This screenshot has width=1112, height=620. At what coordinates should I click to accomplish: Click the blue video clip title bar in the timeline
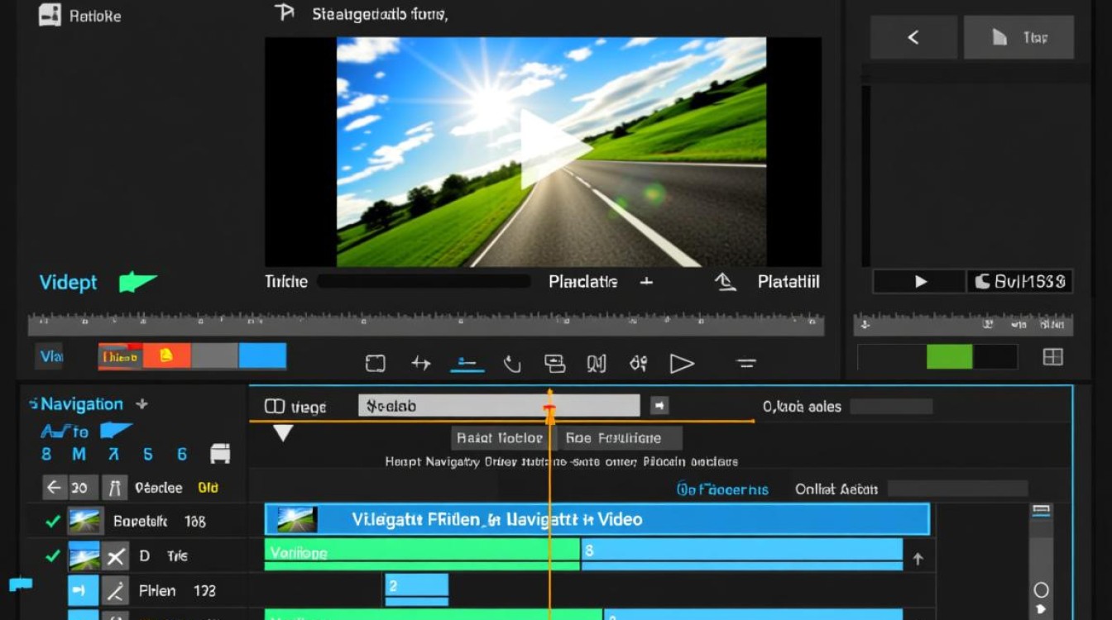597,520
